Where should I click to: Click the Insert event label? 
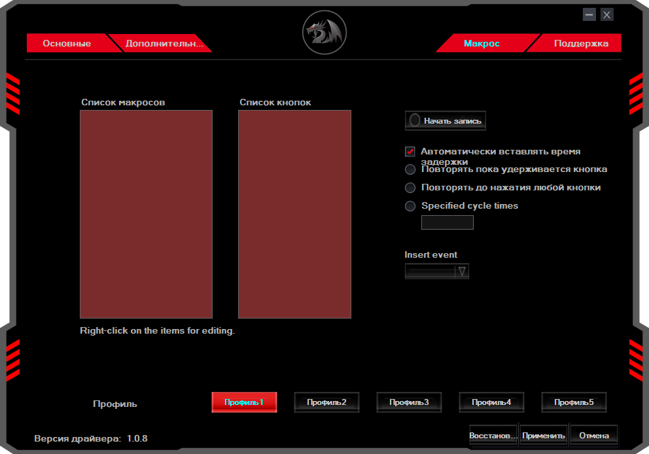[x=431, y=254]
